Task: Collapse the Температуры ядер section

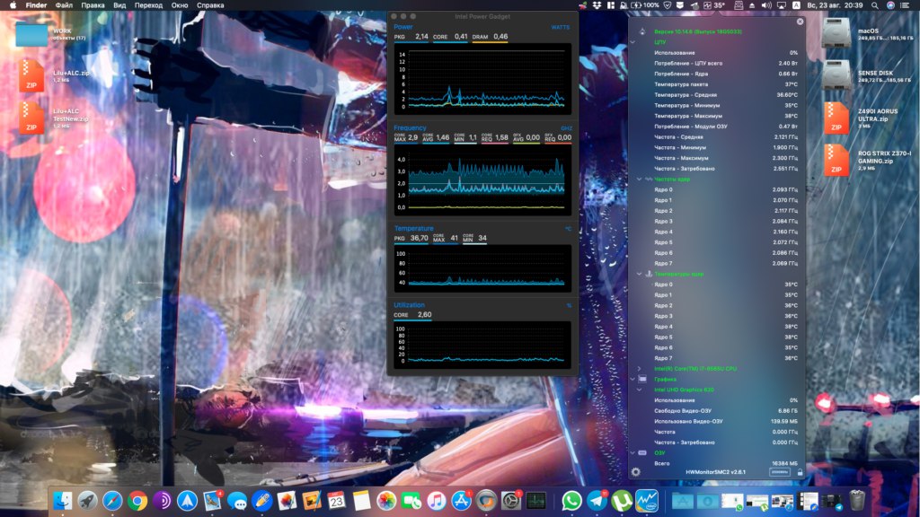Action: 640,274
